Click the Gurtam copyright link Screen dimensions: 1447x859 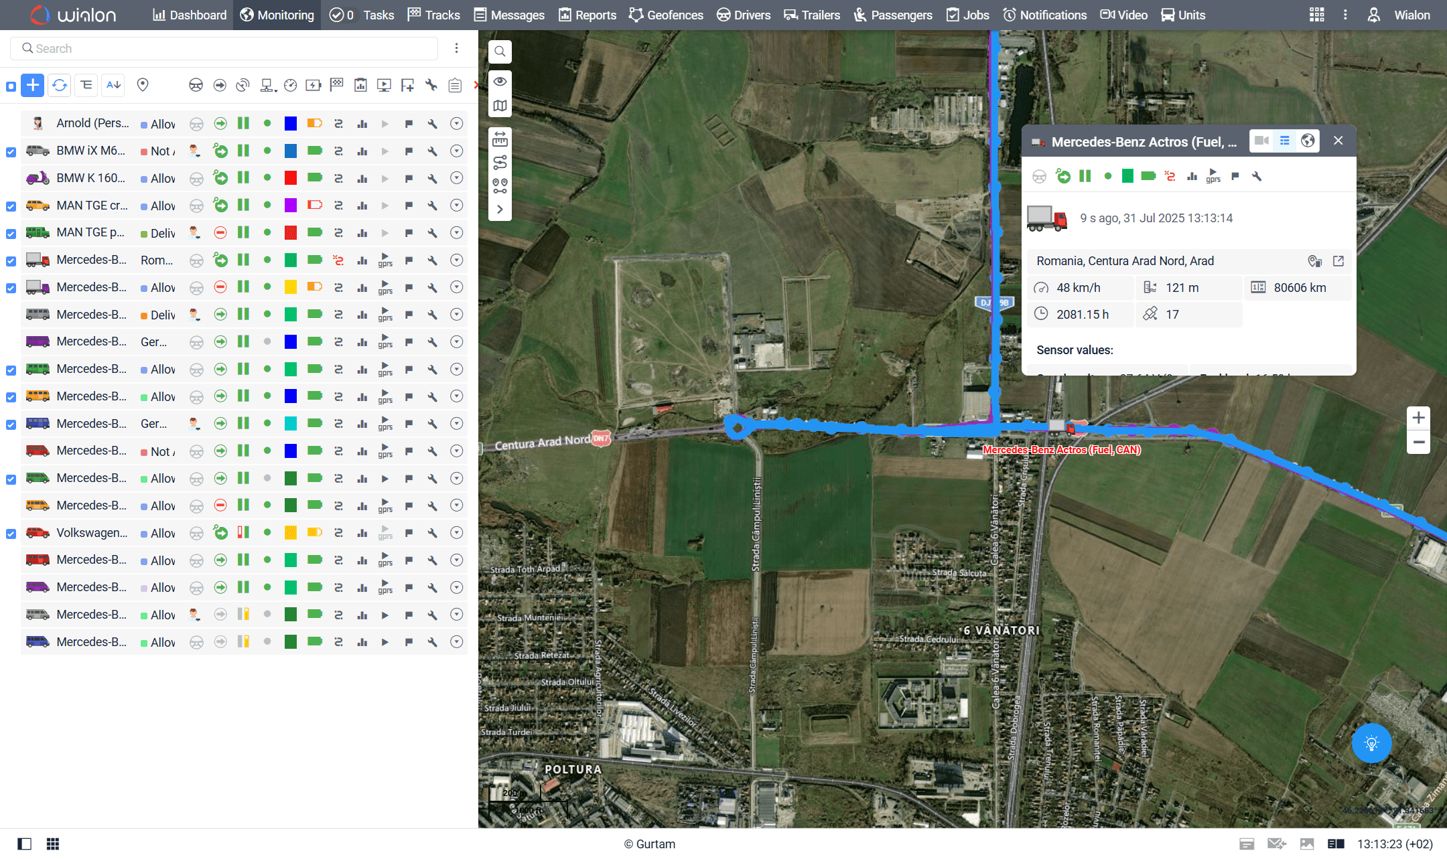click(650, 844)
